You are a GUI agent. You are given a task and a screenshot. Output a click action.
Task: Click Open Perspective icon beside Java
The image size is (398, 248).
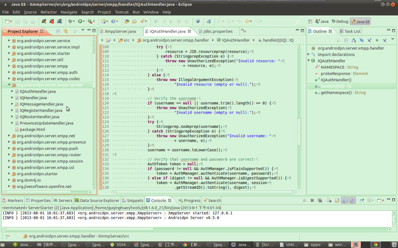click(x=311, y=21)
